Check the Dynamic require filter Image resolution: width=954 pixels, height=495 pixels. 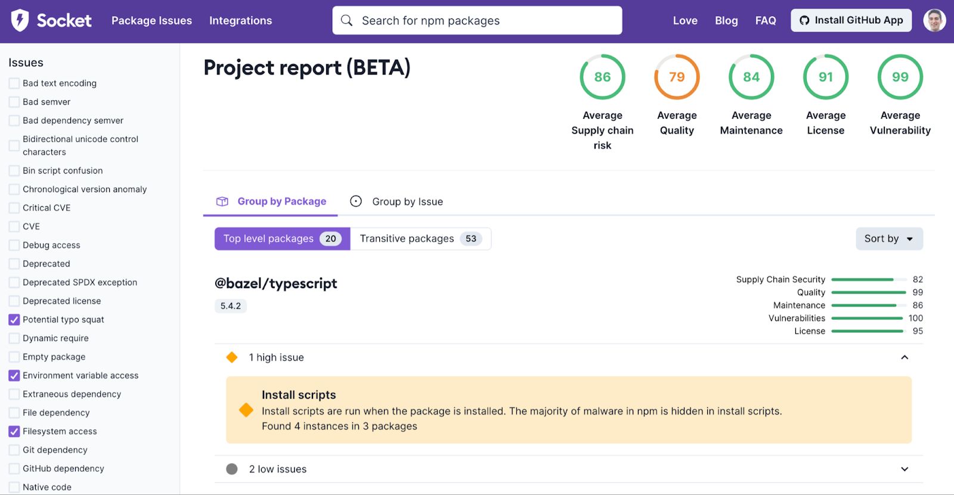pyautogui.click(x=14, y=338)
